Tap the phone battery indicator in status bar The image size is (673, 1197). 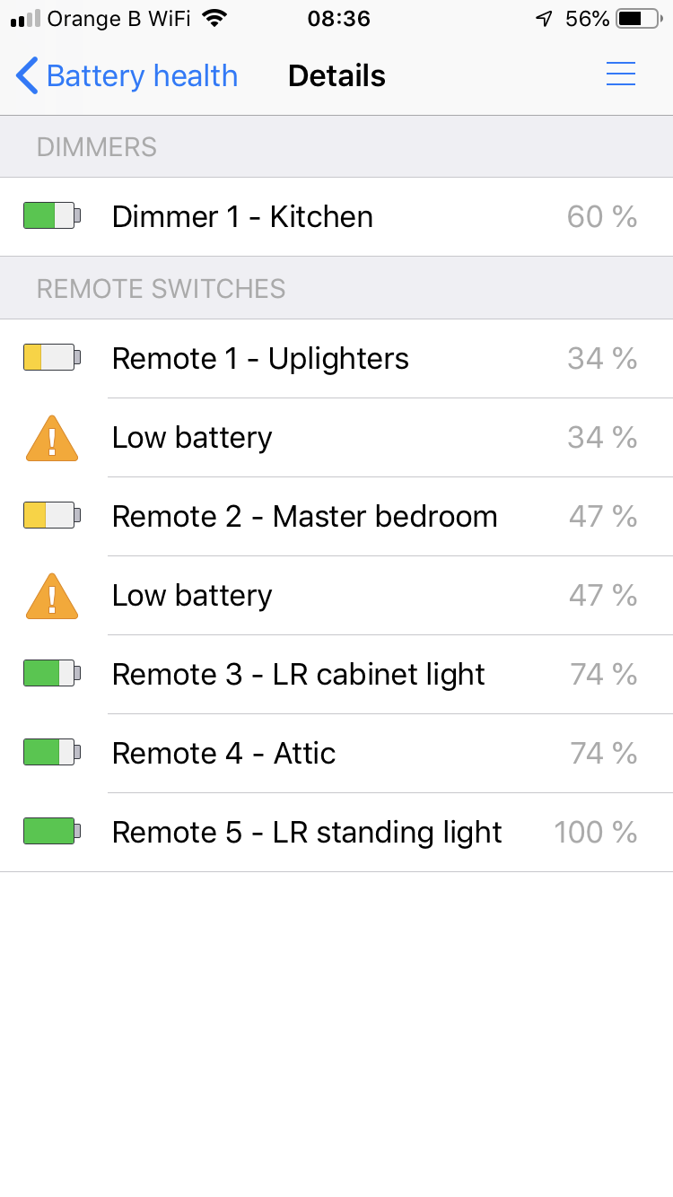(639, 19)
